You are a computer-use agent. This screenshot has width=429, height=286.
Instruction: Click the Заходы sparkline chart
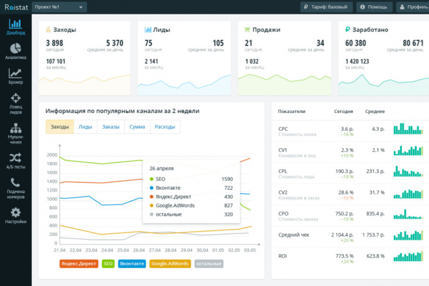(84, 85)
